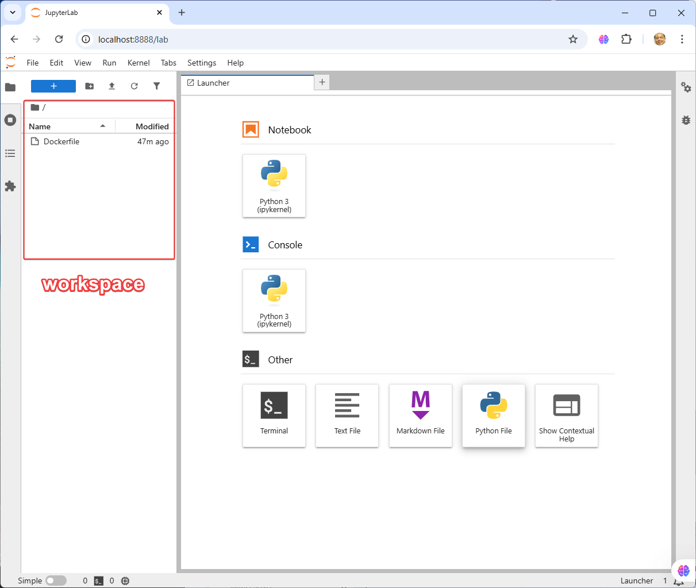Create a new Text File
Image resolution: width=696 pixels, height=588 pixels.
[x=347, y=416]
